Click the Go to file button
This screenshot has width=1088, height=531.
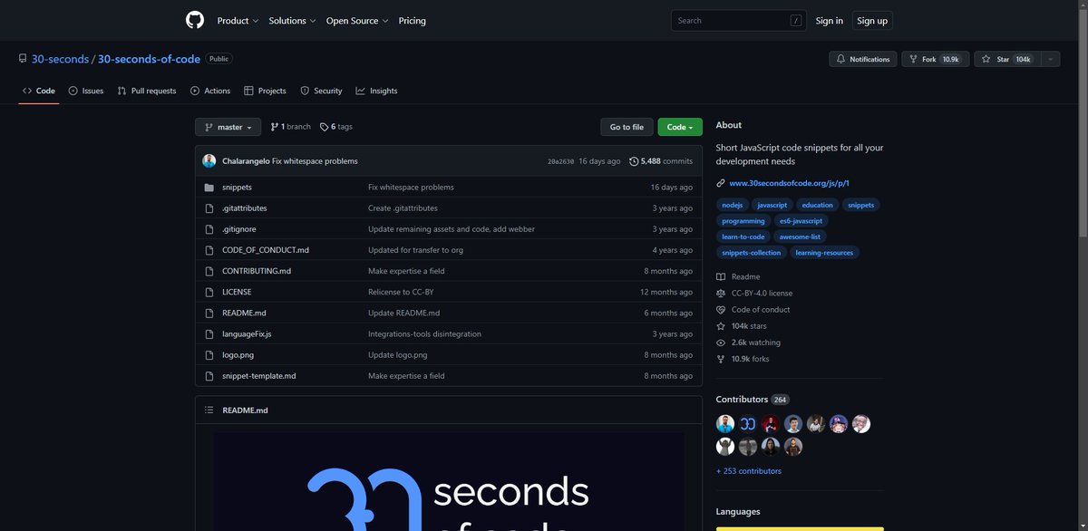coord(626,127)
